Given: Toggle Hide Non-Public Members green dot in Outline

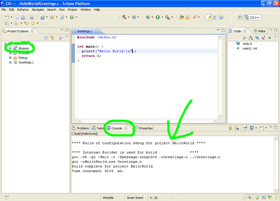Looking at the screenshot, I should click(x=270, y=38).
